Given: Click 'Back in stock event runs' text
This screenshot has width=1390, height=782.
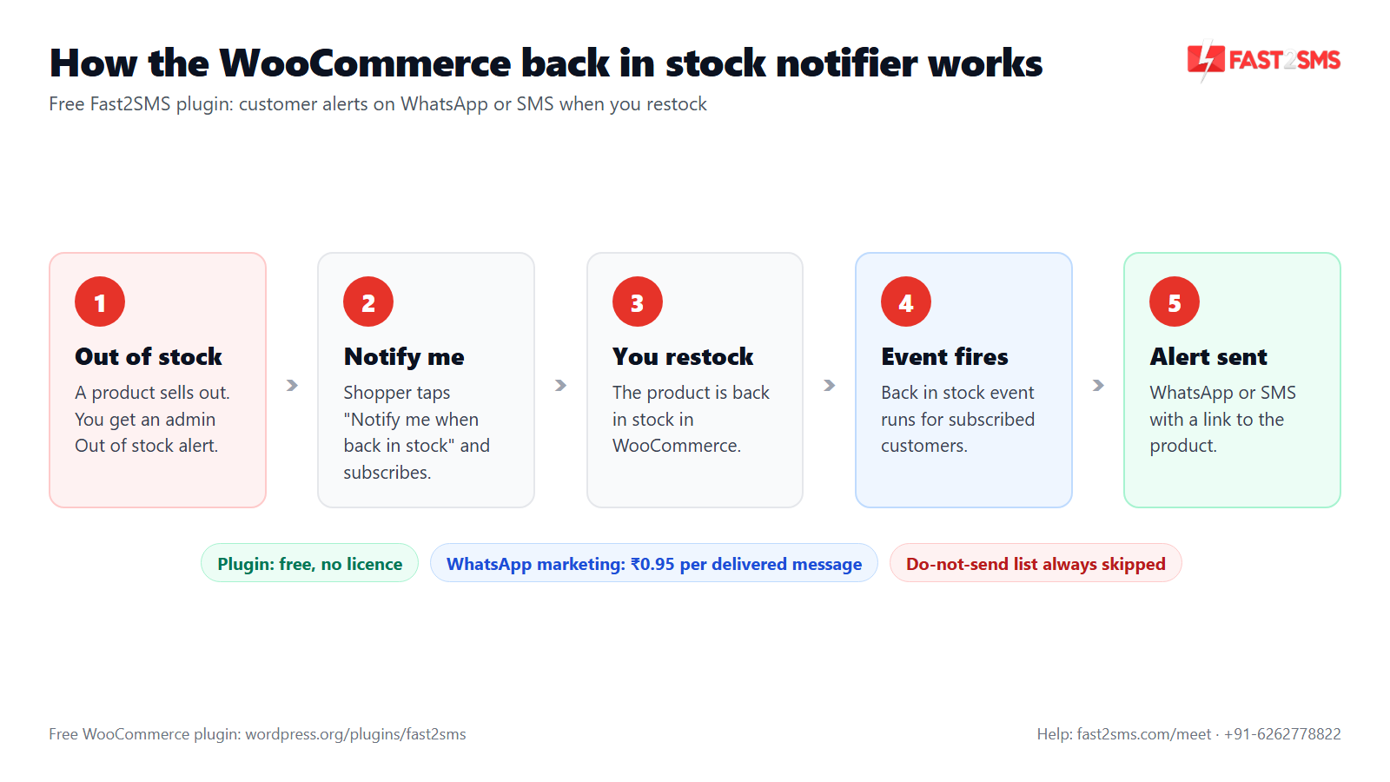Looking at the screenshot, I should pyautogui.click(x=957, y=419).
